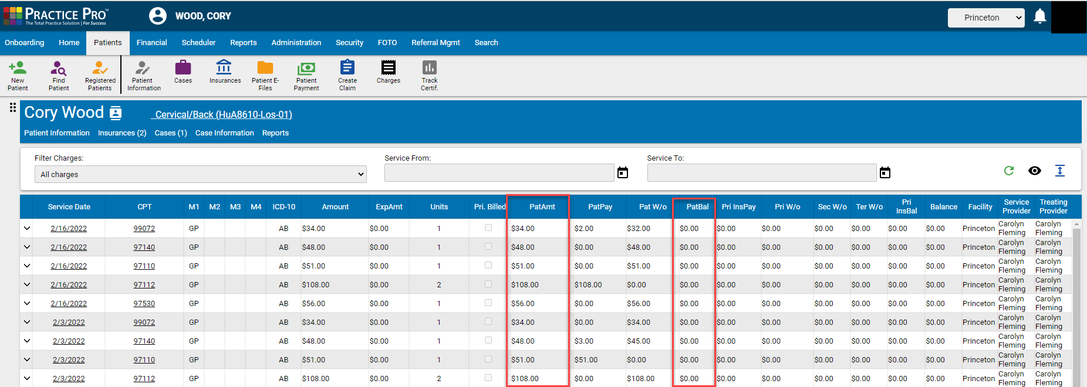
Task: Open Service To calendar picker
Action: click(885, 172)
